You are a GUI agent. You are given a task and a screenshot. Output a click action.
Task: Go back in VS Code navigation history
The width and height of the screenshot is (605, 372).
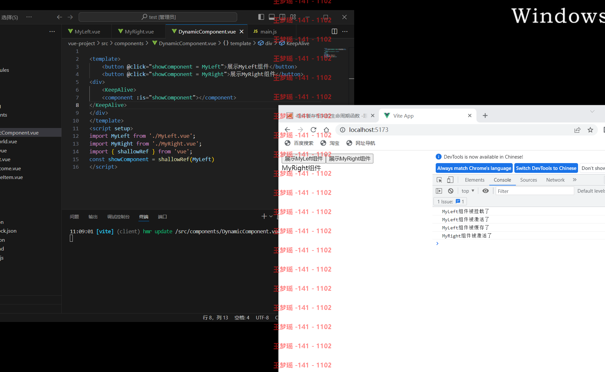59,17
